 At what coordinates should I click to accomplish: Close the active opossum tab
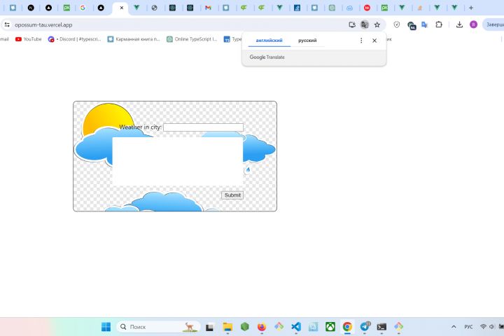click(122, 8)
